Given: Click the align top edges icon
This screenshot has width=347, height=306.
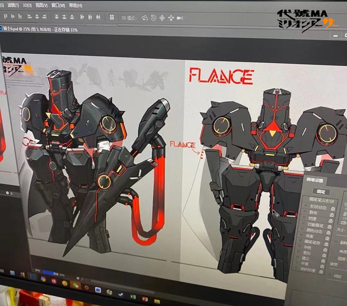Looking at the screenshot, I should [5, 16].
